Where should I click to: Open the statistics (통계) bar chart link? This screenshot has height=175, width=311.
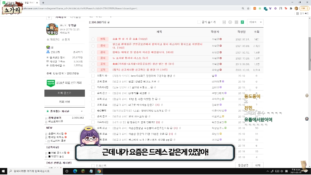66,39
